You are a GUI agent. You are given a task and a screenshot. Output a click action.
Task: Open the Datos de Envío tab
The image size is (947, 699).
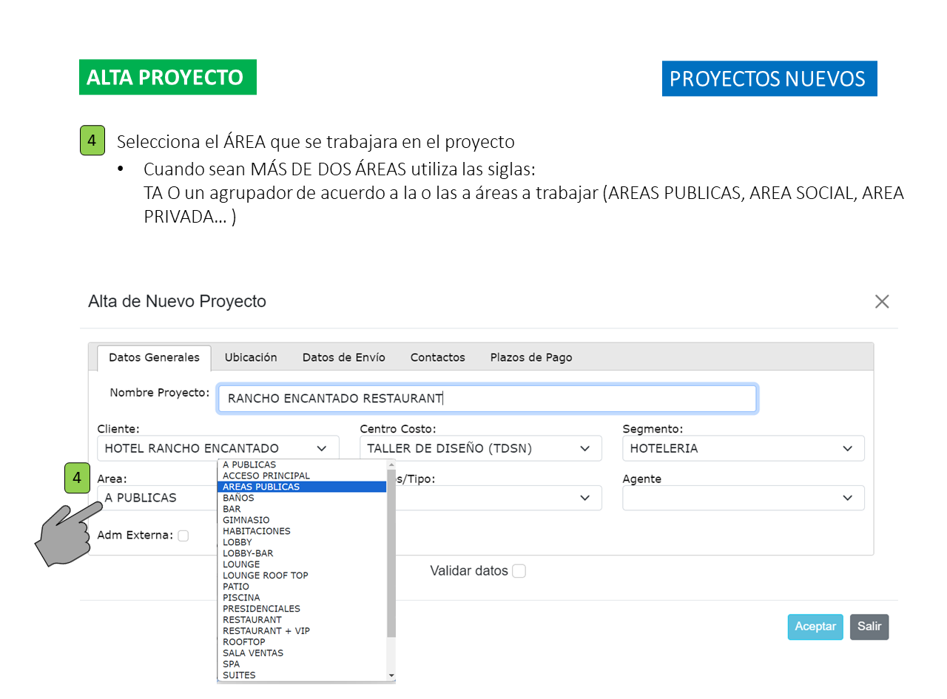coord(343,357)
